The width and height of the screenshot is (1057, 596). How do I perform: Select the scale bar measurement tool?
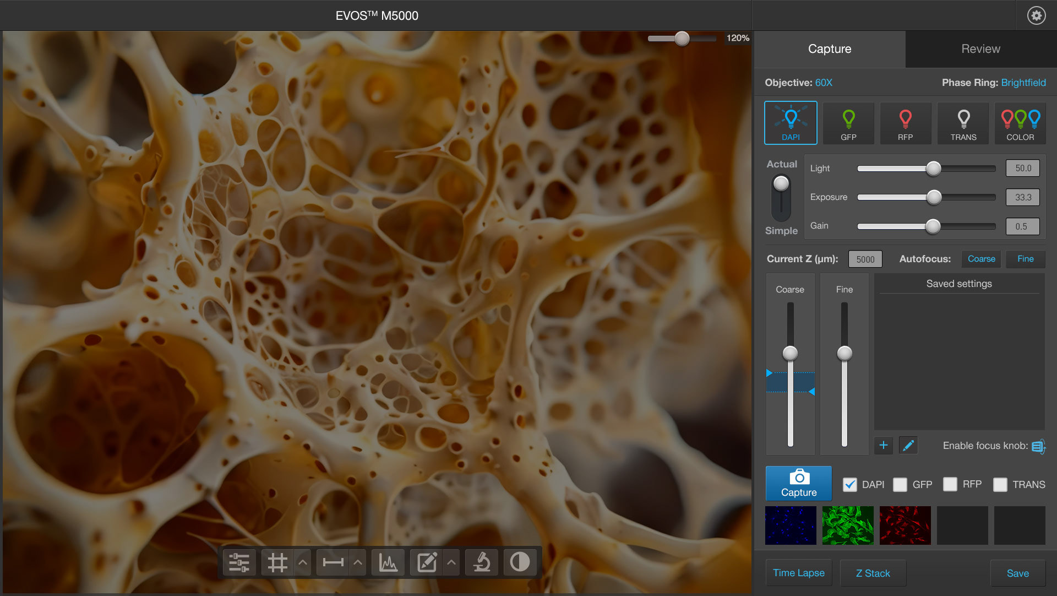click(x=333, y=562)
